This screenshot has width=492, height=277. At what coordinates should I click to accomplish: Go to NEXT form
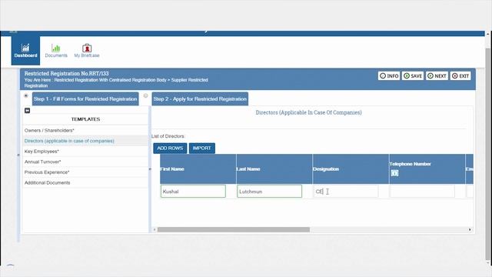[437, 75]
